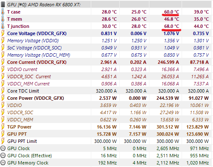Image resolution: width=213 pixels, height=167 pixels.
Task: Select the Memory Voltage (VDDIO) label
Action: 33,41
